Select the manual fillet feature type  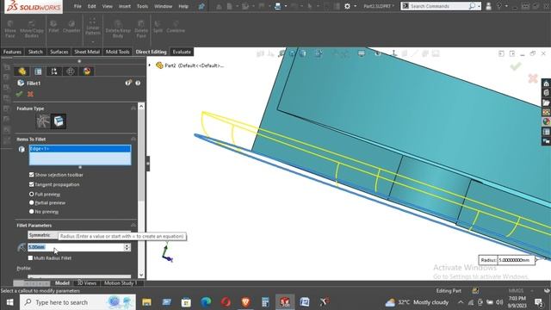(x=43, y=121)
